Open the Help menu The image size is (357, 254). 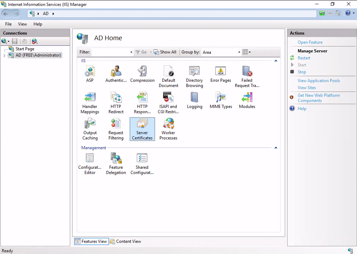(38, 24)
